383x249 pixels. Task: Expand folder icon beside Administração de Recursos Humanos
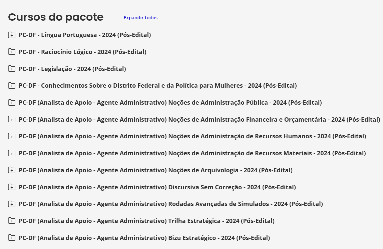tap(12, 136)
